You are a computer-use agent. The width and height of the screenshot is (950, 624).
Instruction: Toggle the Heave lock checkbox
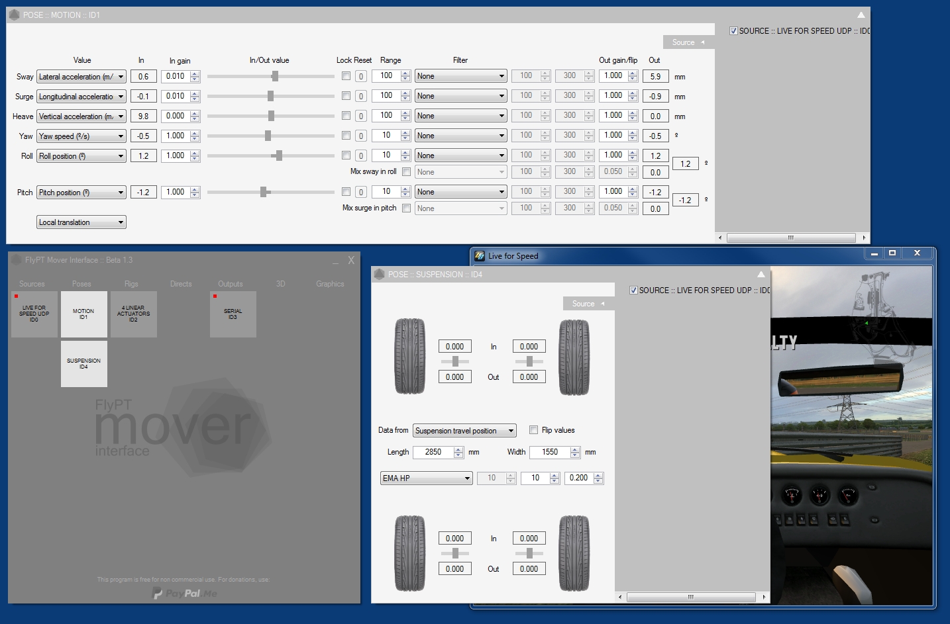click(346, 116)
